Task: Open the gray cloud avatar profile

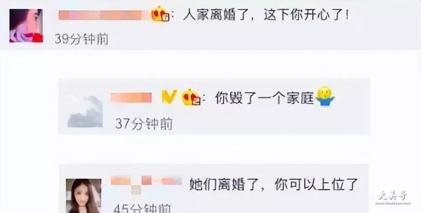Action: pos(85,110)
